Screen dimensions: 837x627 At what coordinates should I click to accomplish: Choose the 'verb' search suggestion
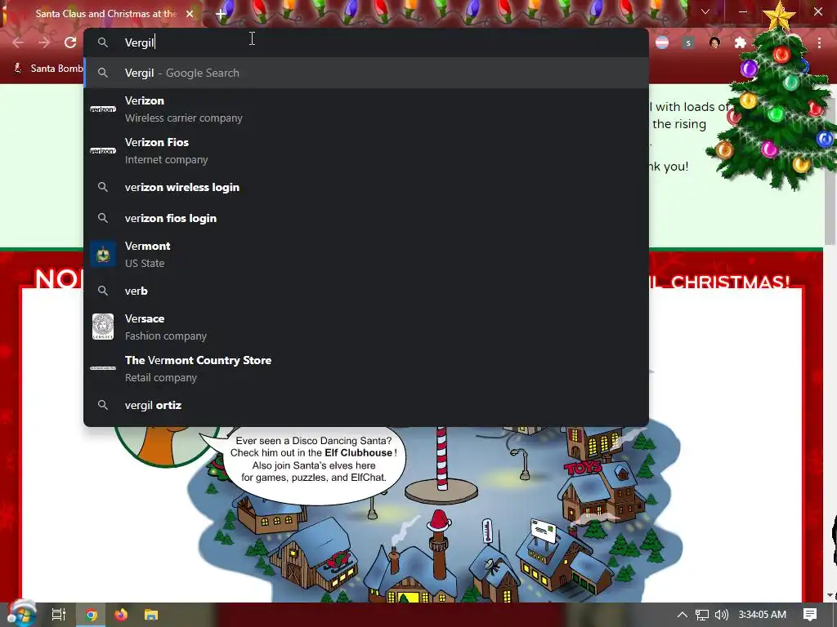tap(366, 291)
